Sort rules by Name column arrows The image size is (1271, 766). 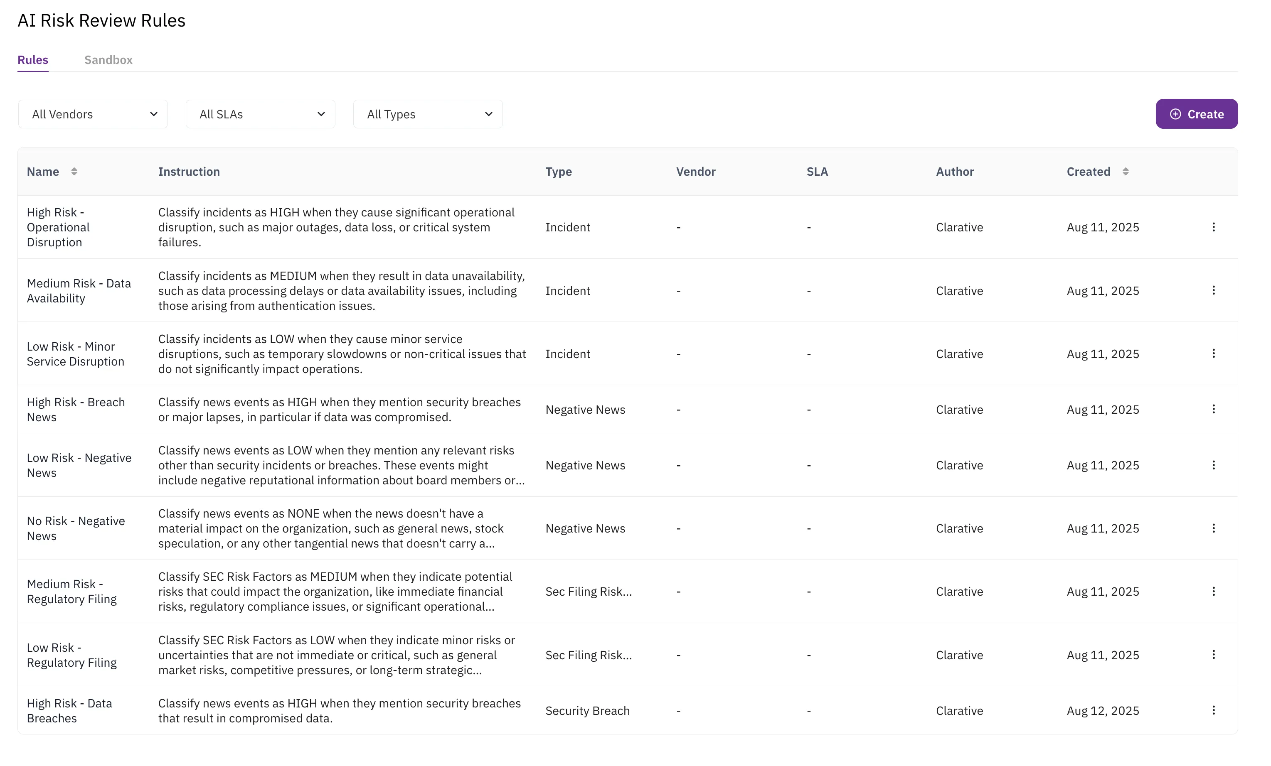(x=74, y=172)
